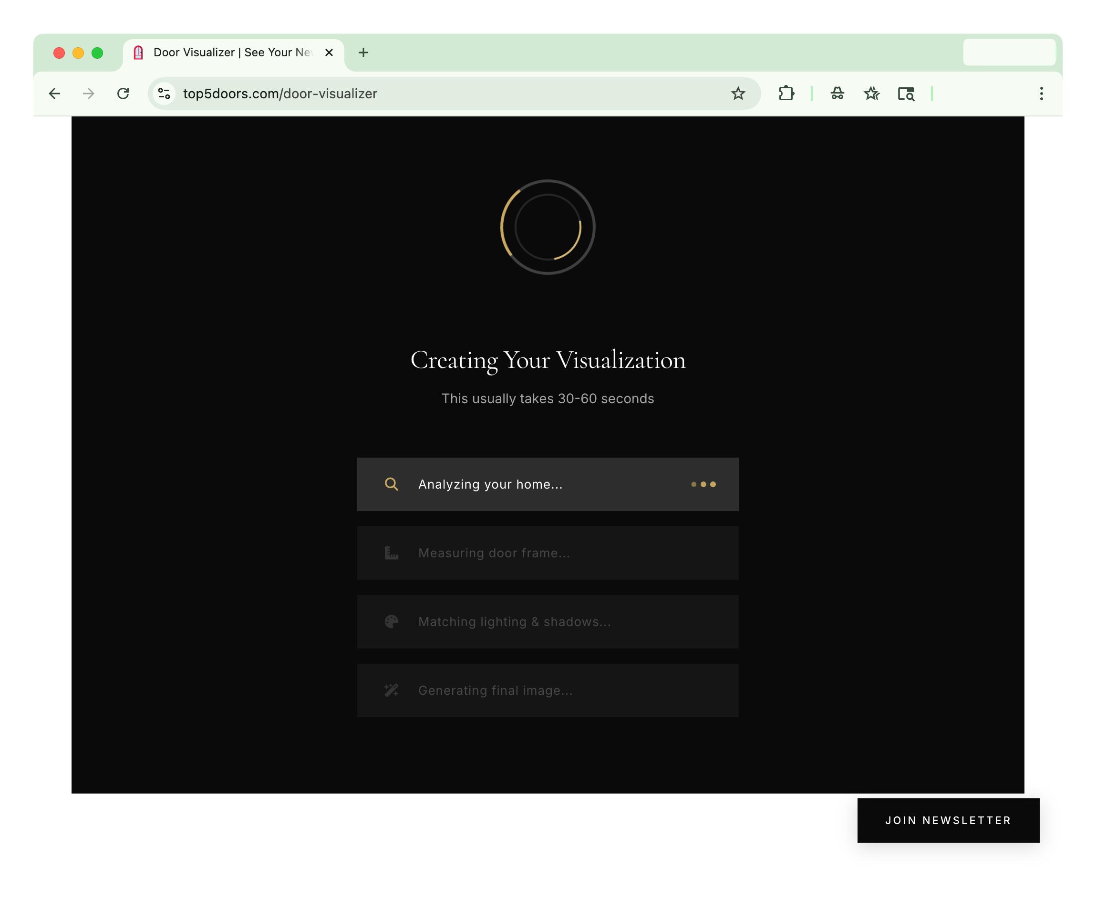
Task: Open the three-dot Chrome menu
Action: pos(1041,94)
